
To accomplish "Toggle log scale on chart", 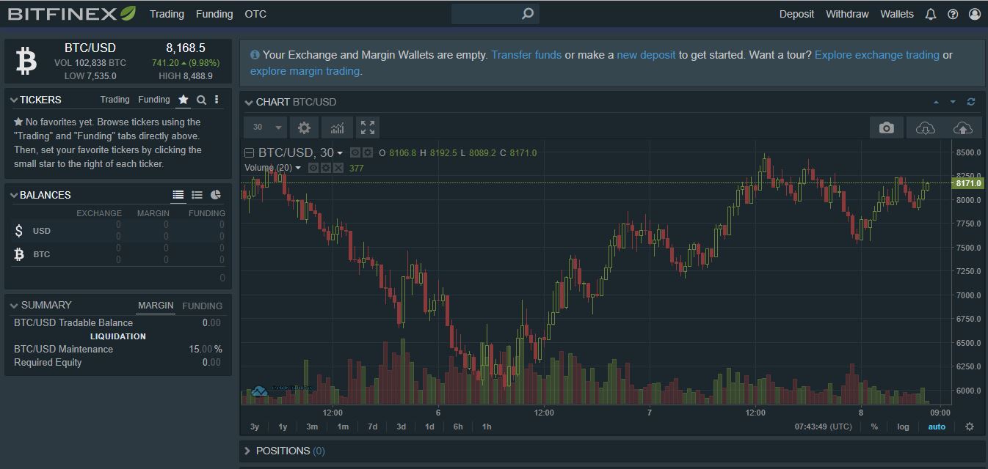I will tap(903, 426).
